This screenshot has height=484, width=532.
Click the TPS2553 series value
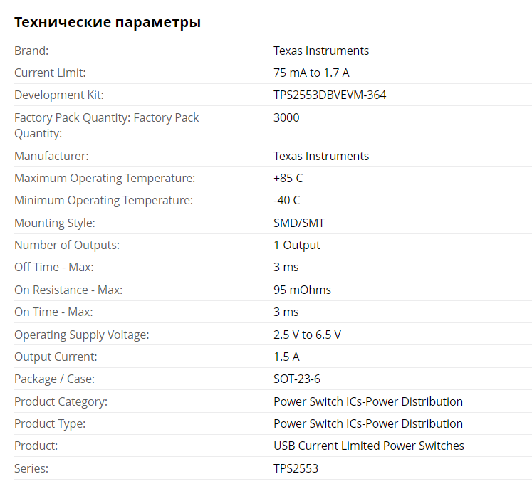[x=296, y=468]
